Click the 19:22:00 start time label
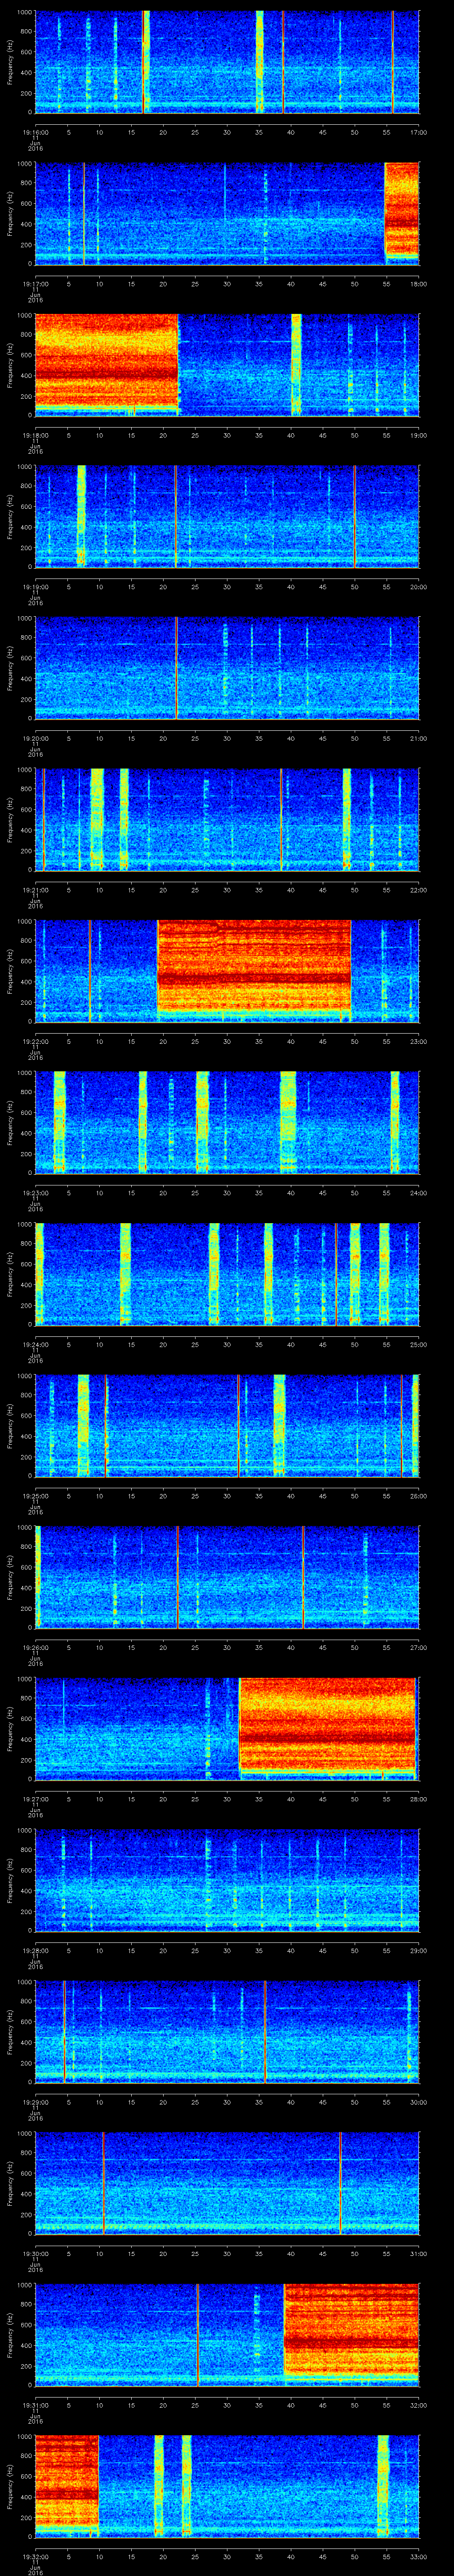The image size is (454, 2576). (36, 1042)
